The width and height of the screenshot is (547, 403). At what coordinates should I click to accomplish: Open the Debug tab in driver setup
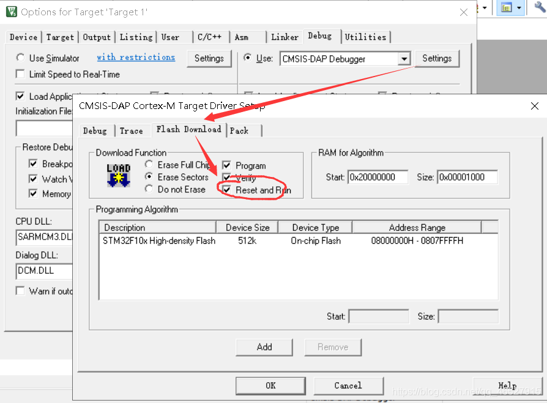tap(95, 130)
